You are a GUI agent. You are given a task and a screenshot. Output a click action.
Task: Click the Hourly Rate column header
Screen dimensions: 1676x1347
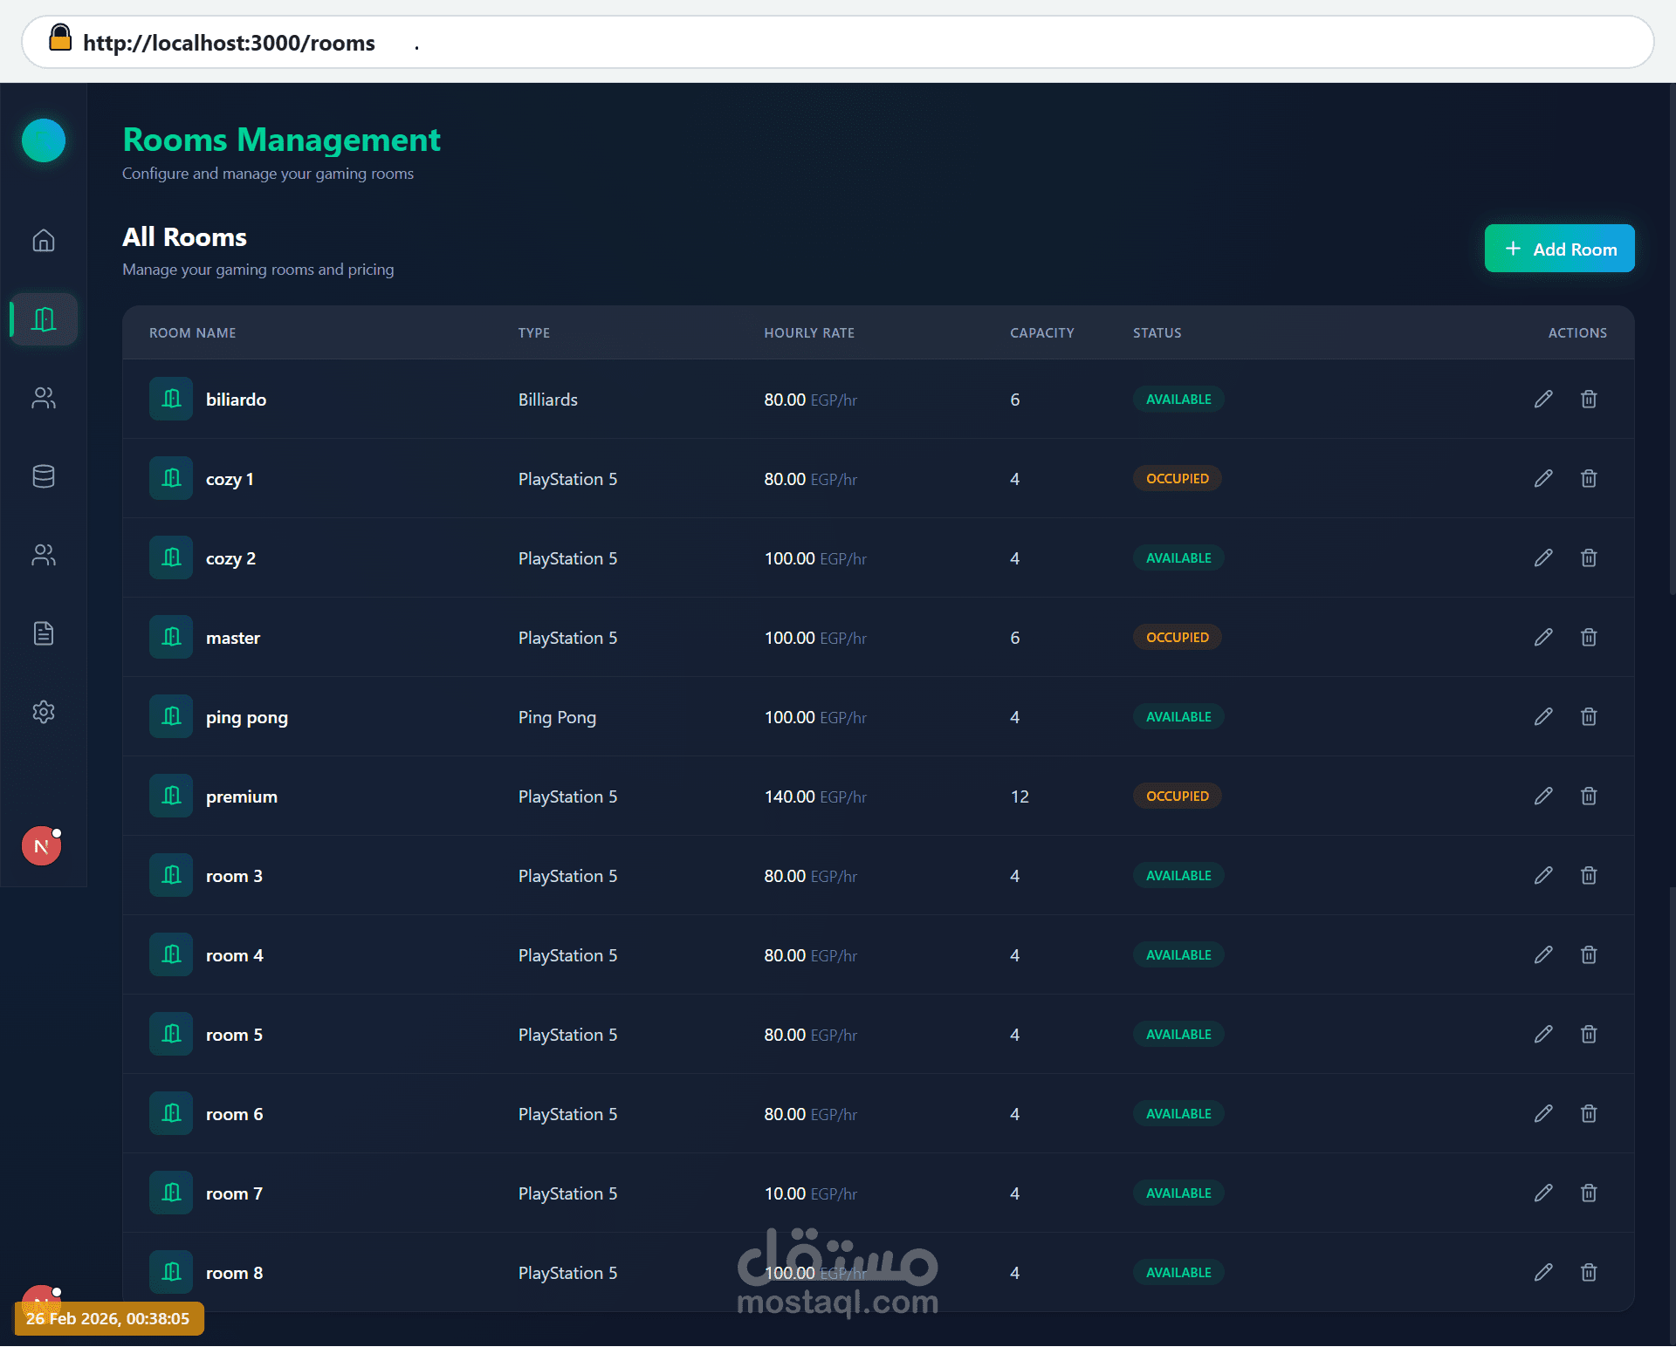click(808, 332)
